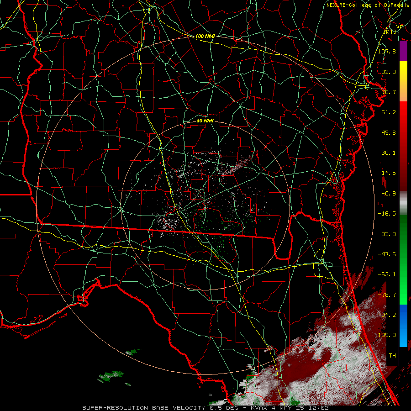Image resolution: width=411 pixels, height=411 pixels.
Task: Click the purple segment of velocity color bar
Action: (x=403, y=51)
